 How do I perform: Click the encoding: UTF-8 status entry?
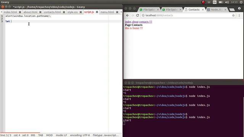80,135
